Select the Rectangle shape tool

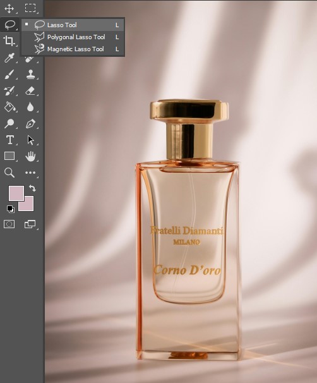click(9, 156)
